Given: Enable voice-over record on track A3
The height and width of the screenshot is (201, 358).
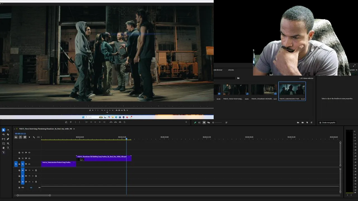Looking at the screenshot, I should [36, 182].
